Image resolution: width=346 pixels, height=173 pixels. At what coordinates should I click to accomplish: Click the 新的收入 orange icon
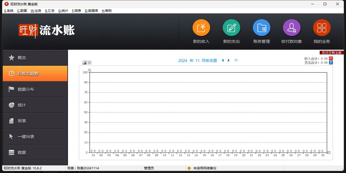201,28
